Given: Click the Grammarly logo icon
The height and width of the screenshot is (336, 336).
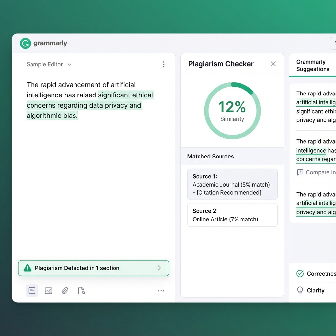Looking at the screenshot, I should 25,43.
